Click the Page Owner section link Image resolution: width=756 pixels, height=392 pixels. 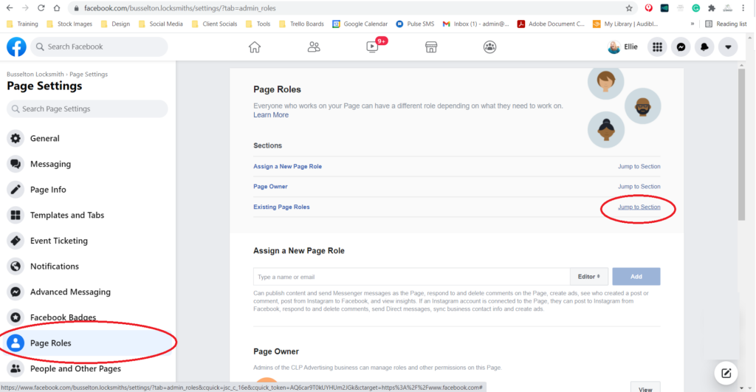(270, 187)
